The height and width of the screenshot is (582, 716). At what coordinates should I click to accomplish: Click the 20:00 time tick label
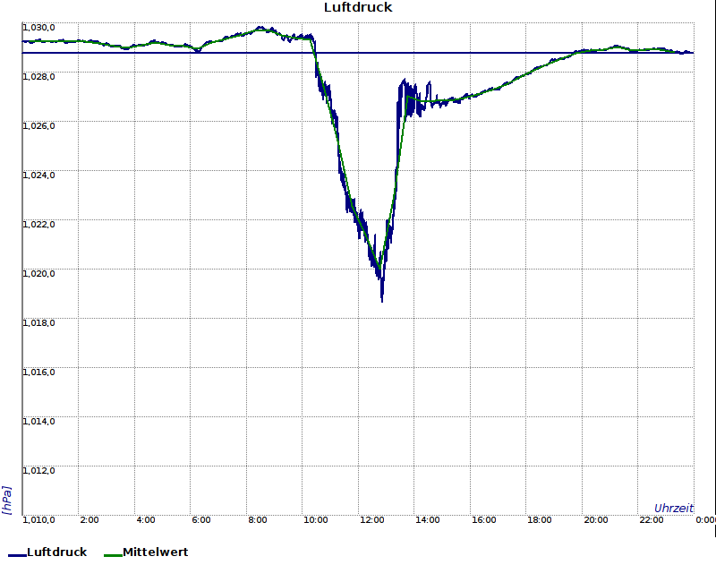pyautogui.click(x=596, y=520)
